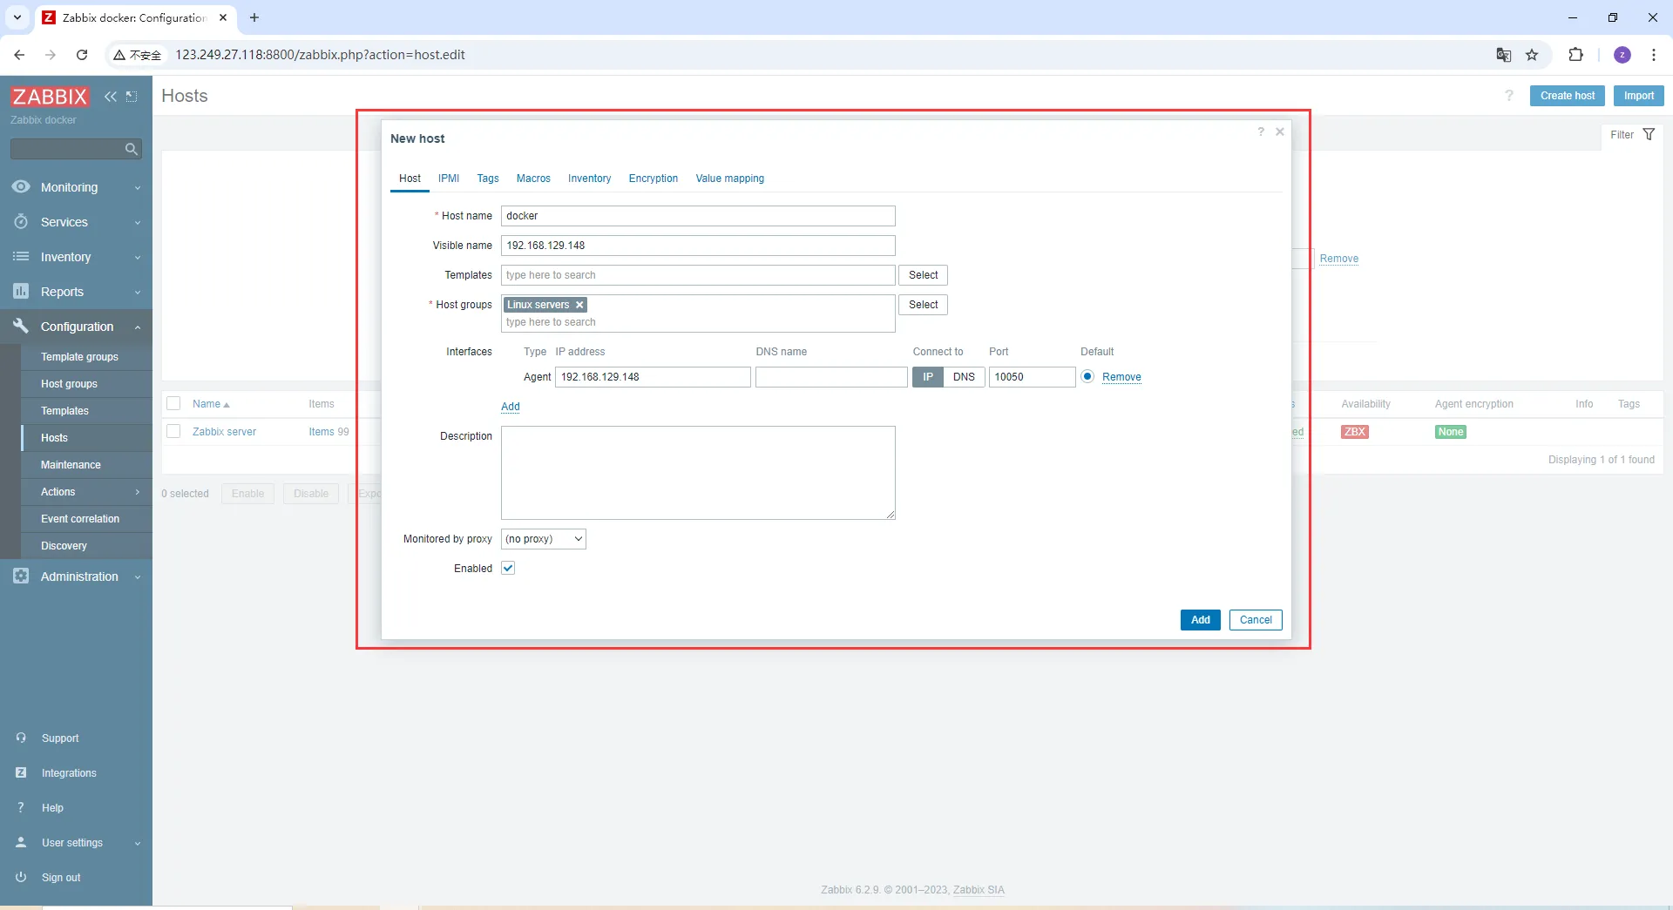1673x910 pixels.
Task: Click the Integrations Z icon
Action: point(21,773)
